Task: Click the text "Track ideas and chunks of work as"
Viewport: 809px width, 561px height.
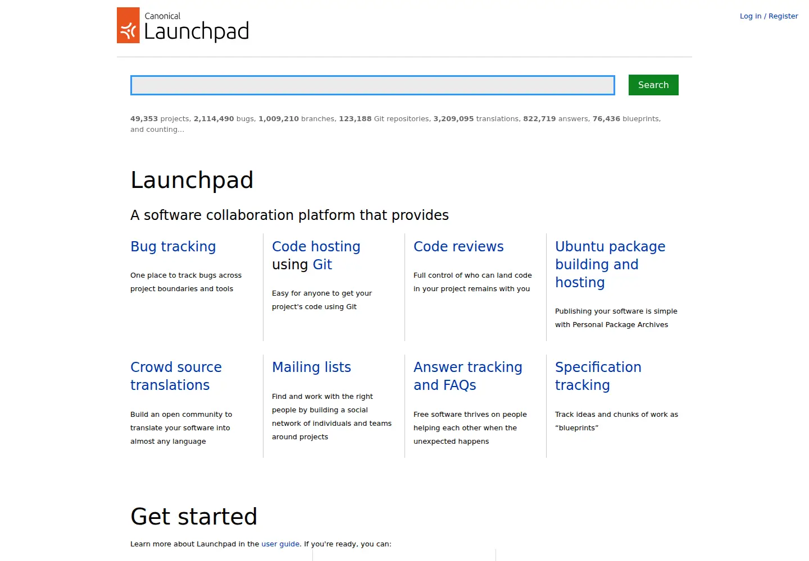Action: tap(616, 415)
